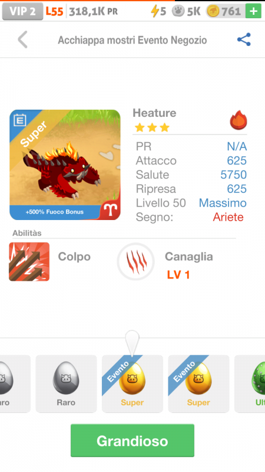Tap the paw print currency icon
This screenshot has height=472, width=265.
click(x=178, y=11)
